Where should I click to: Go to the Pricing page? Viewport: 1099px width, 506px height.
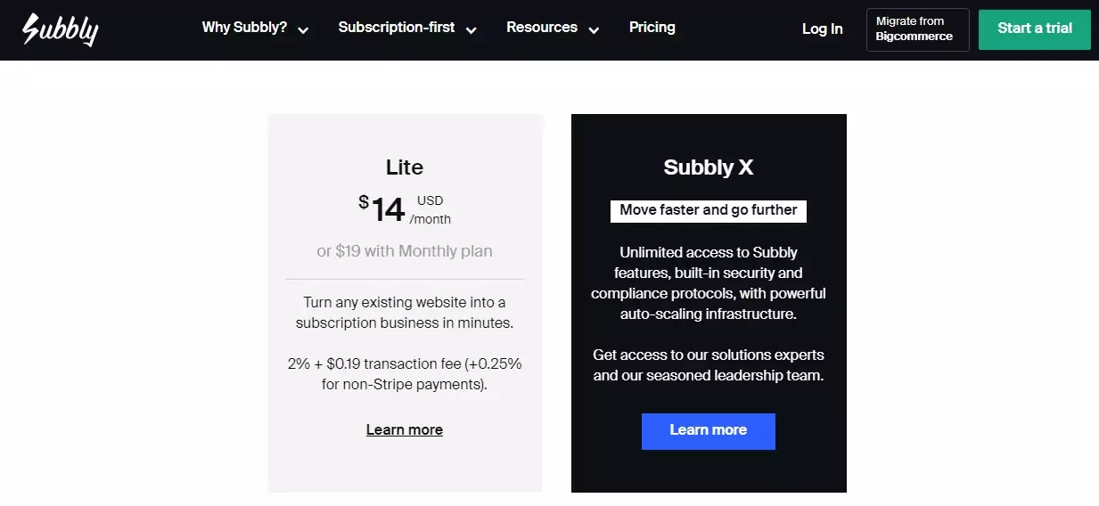652,28
